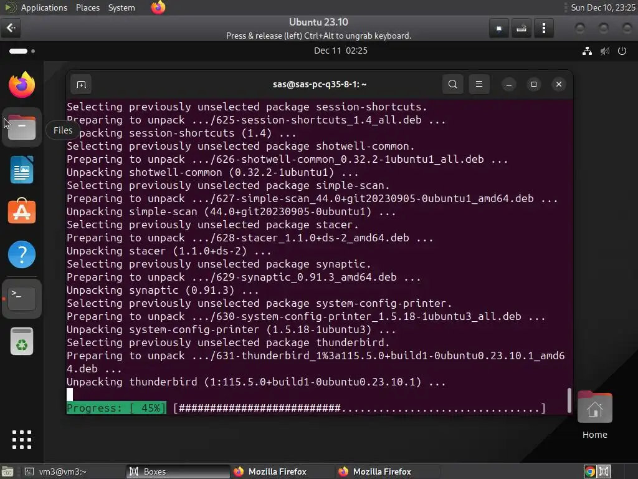This screenshot has width=638, height=479.
Task: Open the guest clock Dec 11 02:25
Action: [x=341, y=51]
